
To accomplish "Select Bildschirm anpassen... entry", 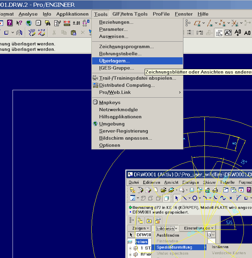I will [x=137, y=138].
